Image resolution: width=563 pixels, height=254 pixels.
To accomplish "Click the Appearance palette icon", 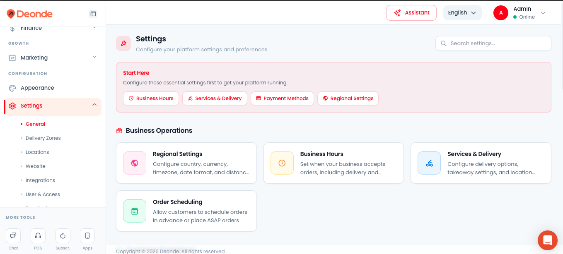I will pos(12,88).
